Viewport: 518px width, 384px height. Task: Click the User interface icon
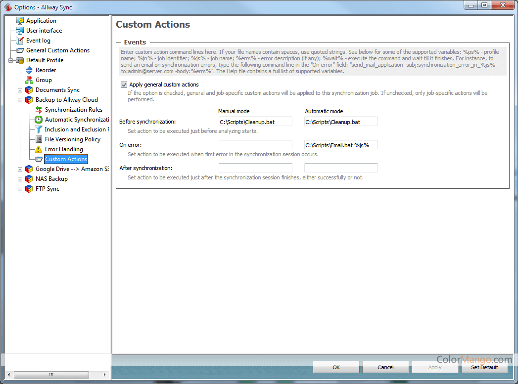[x=20, y=31]
